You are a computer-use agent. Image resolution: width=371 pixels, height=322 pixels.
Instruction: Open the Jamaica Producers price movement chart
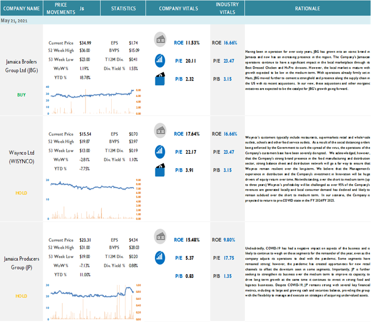93,302
